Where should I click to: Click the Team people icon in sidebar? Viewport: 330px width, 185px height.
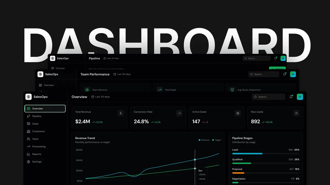click(x=28, y=139)
